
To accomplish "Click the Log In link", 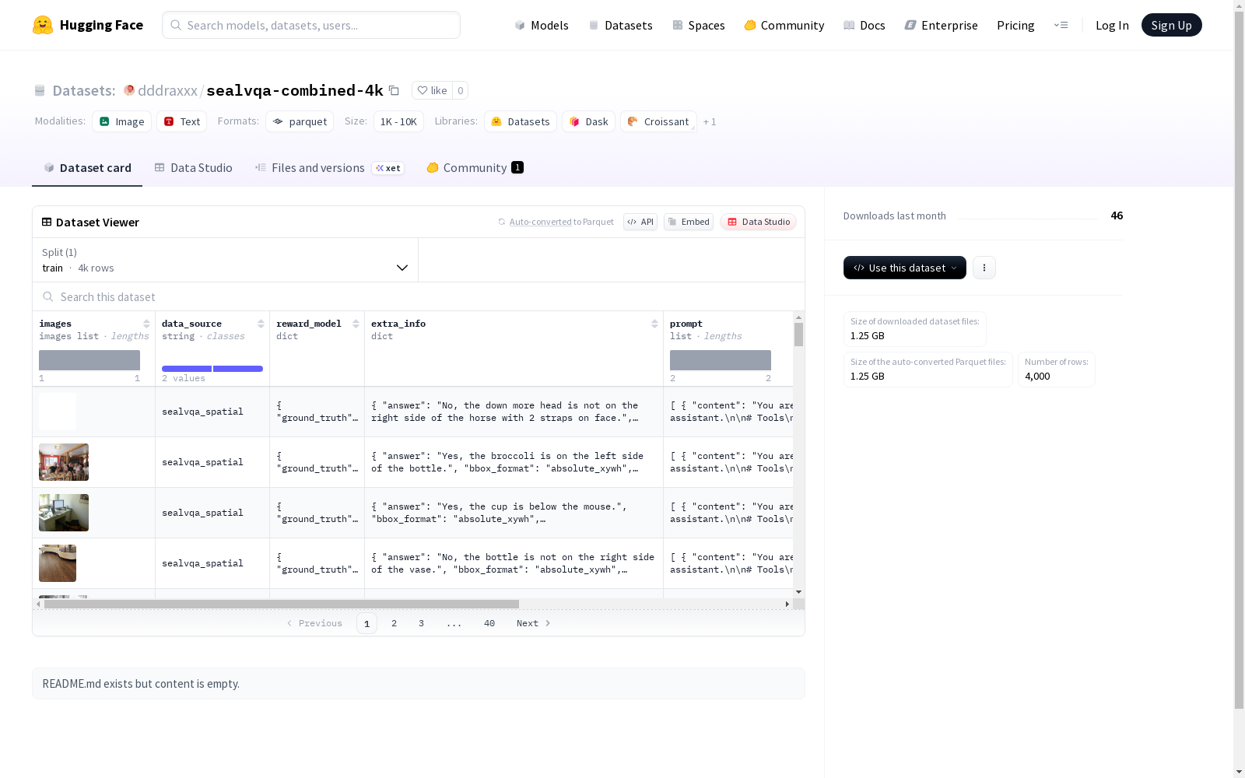I will [x=1112, y=25].
